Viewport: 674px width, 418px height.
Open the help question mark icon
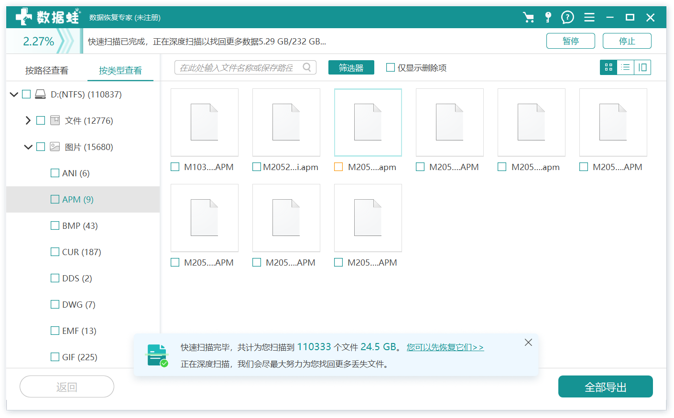pyautogui.click(x=567, y=18)
